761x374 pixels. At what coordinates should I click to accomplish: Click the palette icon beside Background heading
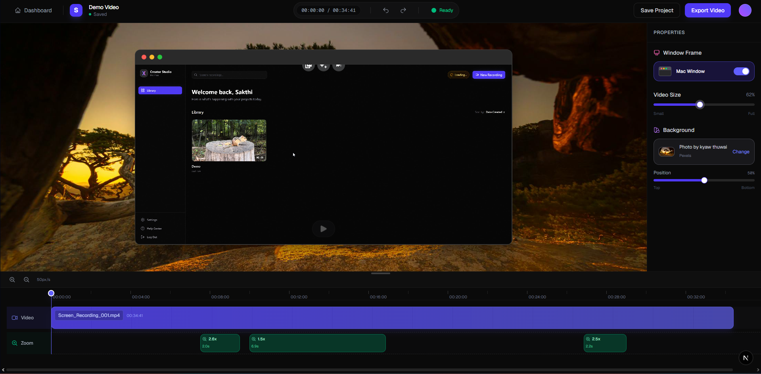(x=657, y=130)
